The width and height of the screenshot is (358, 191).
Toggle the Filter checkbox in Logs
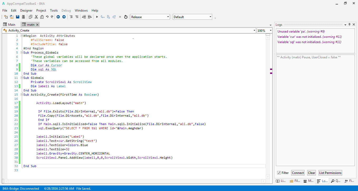(x=279, y=173)
